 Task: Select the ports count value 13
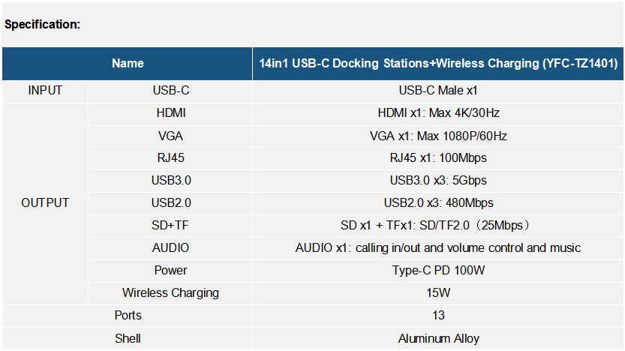pyautogui.click(x=438, y=316)
